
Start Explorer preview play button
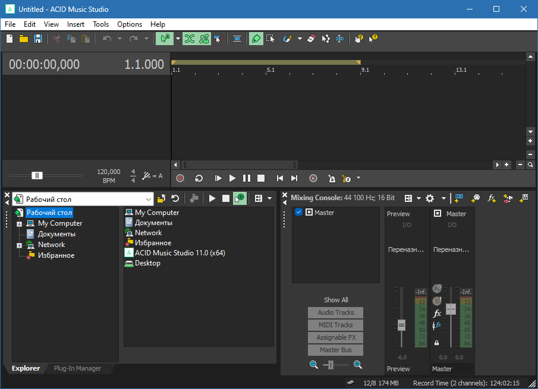coord(212,198)
